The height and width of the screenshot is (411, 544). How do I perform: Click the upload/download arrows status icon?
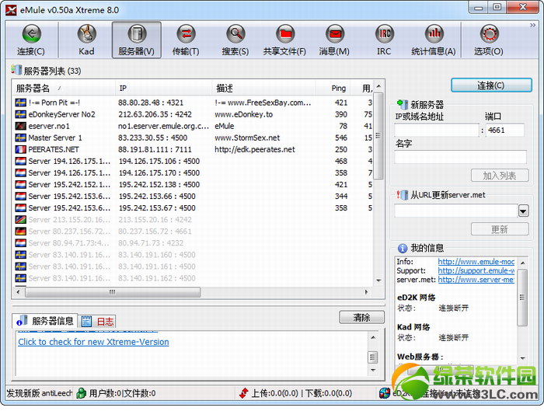(244, 393)
